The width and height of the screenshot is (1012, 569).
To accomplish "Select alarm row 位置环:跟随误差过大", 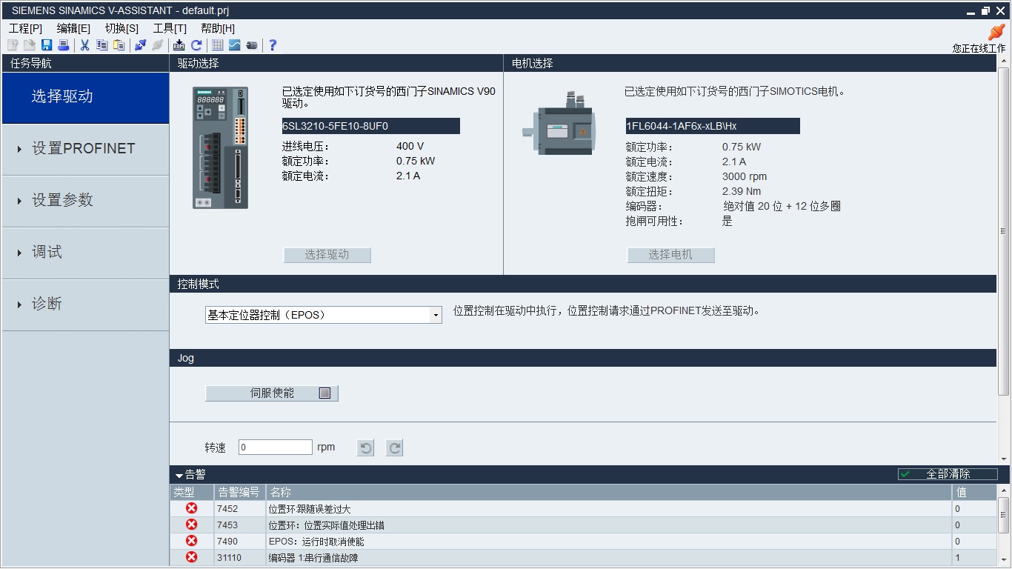I will coord(584,509).
